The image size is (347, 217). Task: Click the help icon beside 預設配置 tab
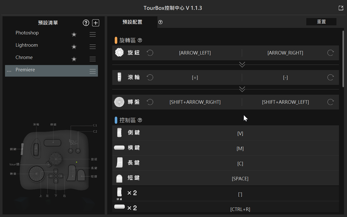tap(160, 22)
